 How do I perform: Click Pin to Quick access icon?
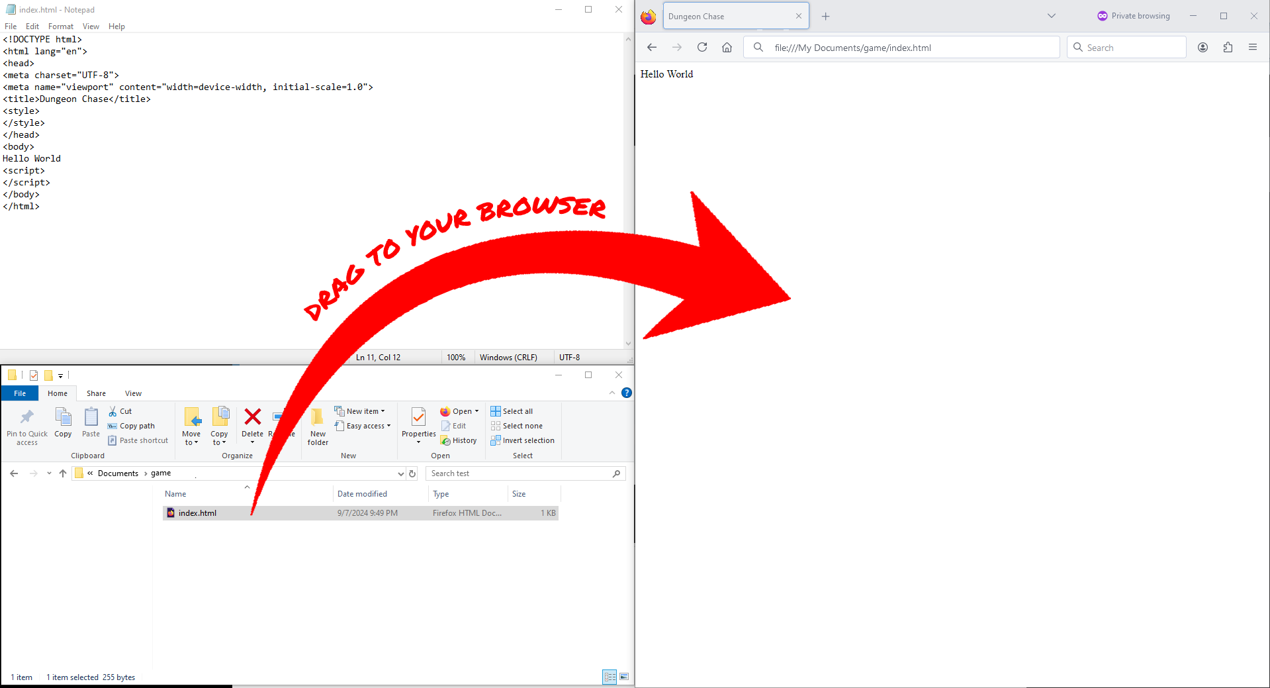click(26, 417)
